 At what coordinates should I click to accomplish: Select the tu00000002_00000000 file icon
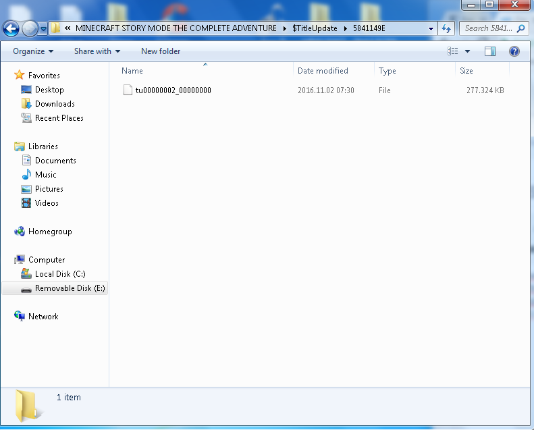[128, 90]
